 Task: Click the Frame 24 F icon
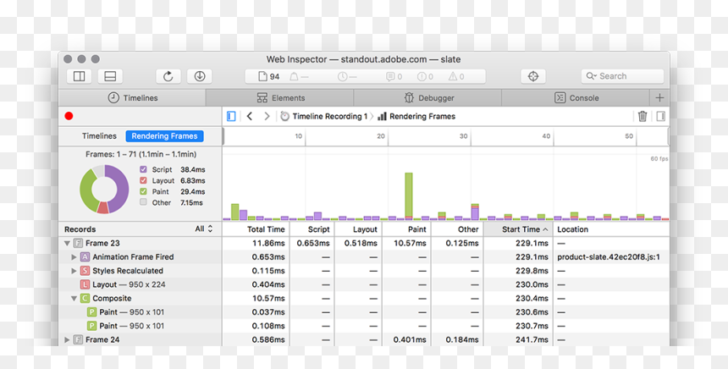pos(78,339)
